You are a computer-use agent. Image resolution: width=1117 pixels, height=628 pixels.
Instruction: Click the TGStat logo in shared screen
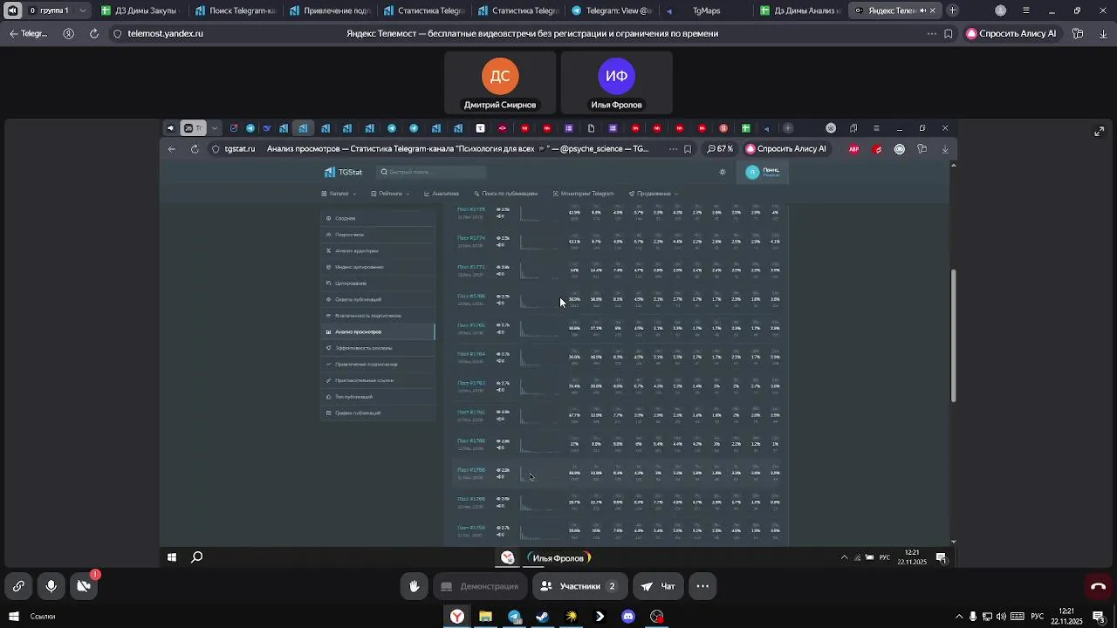coord(343,172)
